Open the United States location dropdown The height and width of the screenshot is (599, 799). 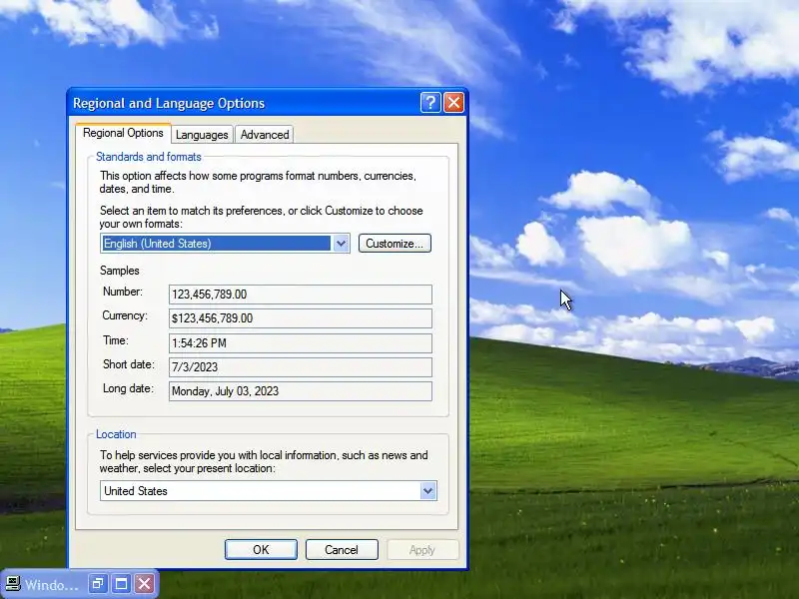pyautogui.click(x=428, y=491)
